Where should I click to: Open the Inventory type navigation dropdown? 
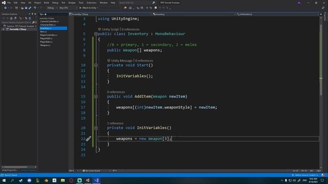pos(194,14)
